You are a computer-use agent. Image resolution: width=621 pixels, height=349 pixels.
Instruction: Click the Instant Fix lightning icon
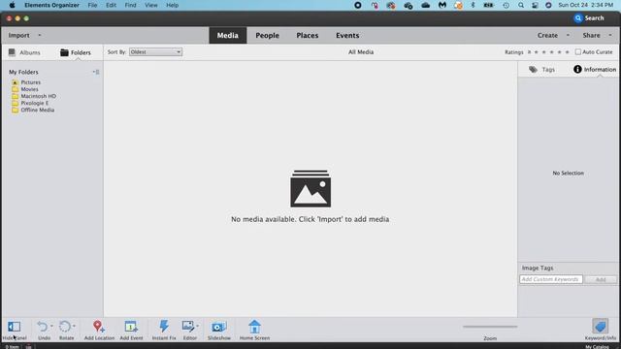point(164,327)
